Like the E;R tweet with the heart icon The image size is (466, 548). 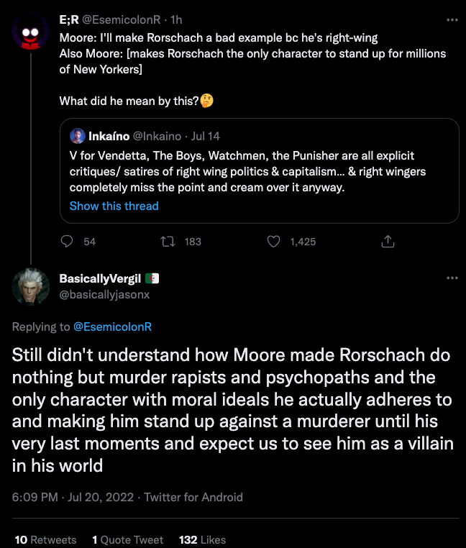click(x=273, y=242)
